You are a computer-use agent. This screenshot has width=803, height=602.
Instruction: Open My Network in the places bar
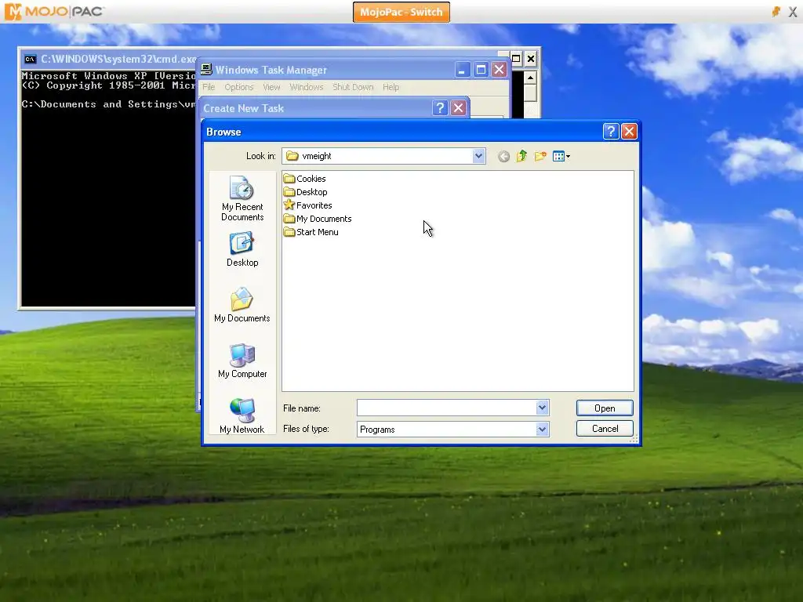(242, 416)
